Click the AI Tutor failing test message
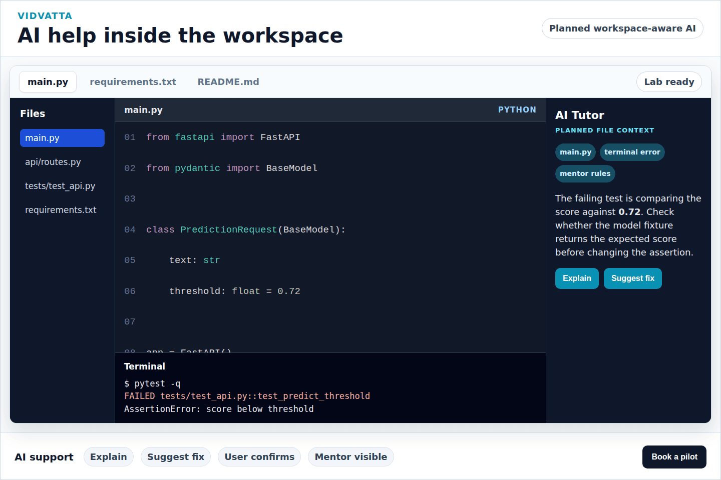 coord(628,225)
